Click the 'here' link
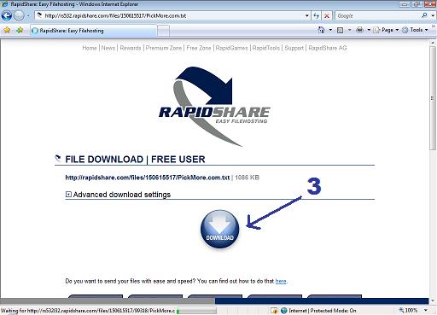Viewport: 437px width, 315px height. [281, 281]
